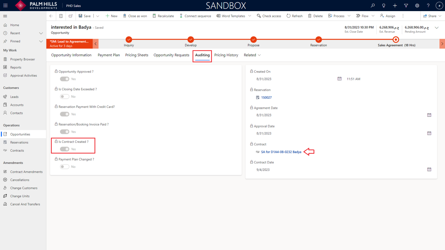Open Approval Date calendar picker

pyautogui.click(x=429, y=133)
